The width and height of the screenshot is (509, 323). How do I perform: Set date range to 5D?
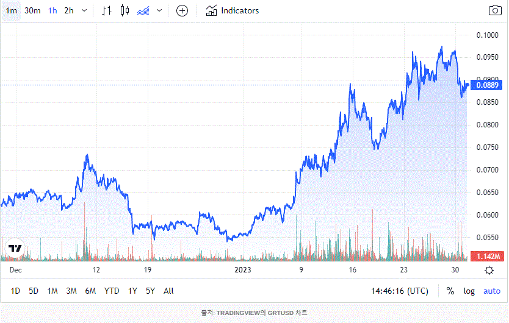pyautogui.click(x=34, y=291)
